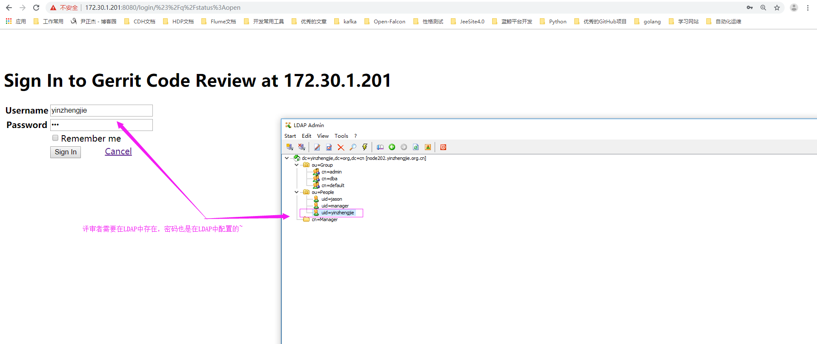Reload the page with browser refresh icon
This screenshot has height=344, width=817.
36,8
